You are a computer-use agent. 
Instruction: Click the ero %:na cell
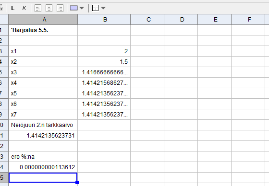coord(43,157)
